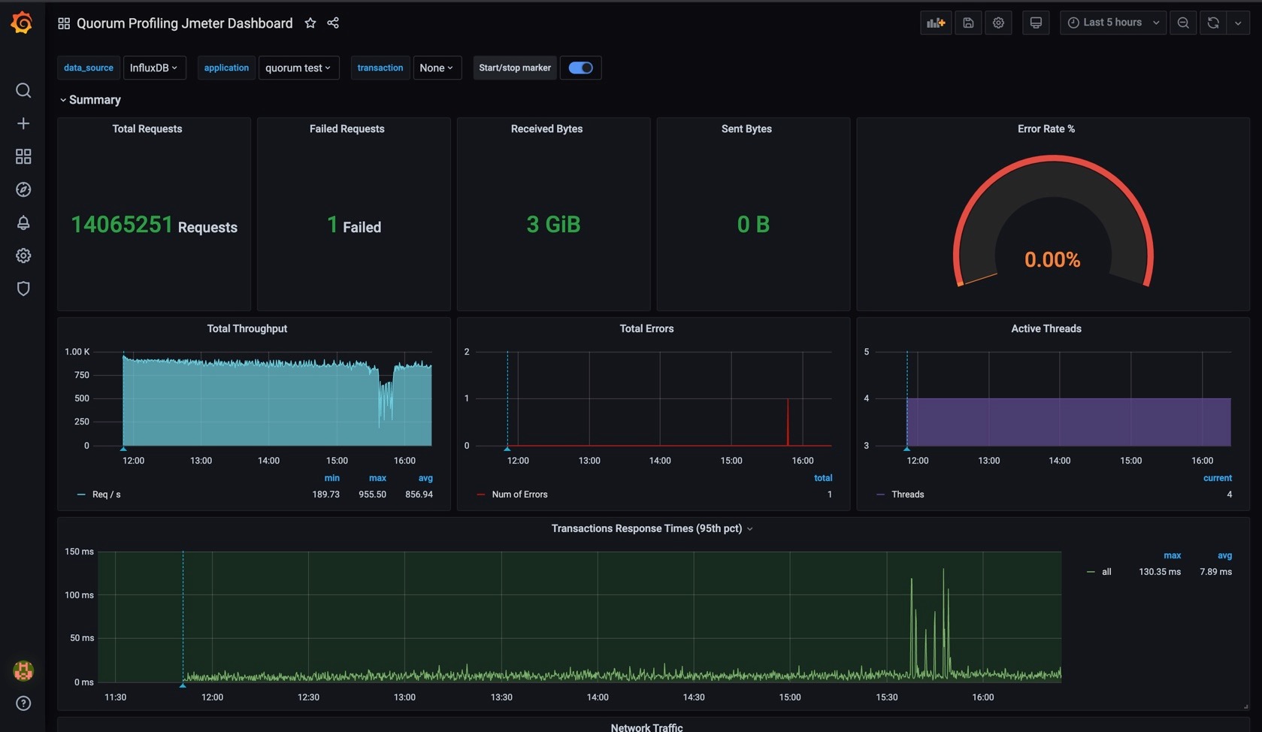Click the Req / s legend color line
This screenshot has width=1262, height=732.
click(81, 495)
